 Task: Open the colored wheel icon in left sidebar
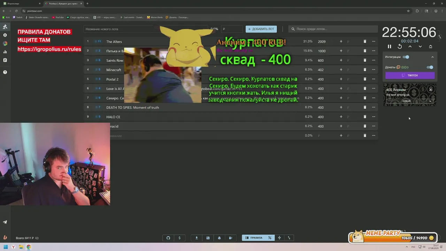pyautogui.click(x=5, y=44)
